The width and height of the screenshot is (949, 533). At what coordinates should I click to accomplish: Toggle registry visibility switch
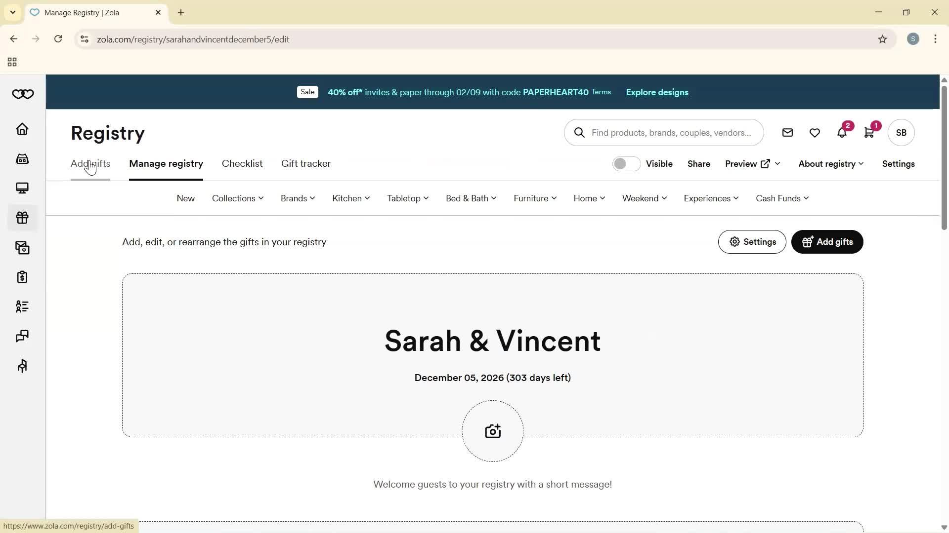coord(625,163)
